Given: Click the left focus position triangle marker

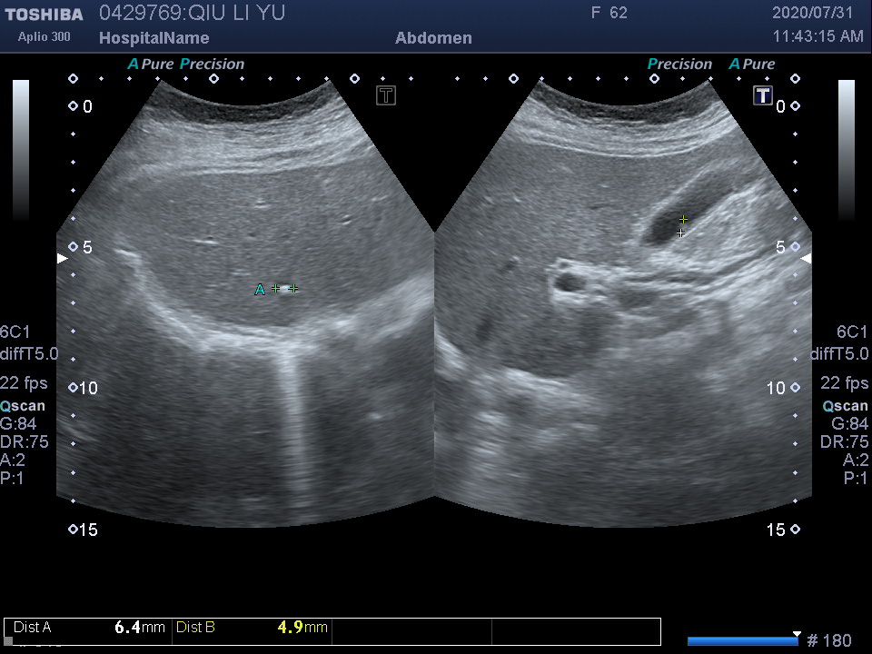Looking at the screenshot, I should 62,259.
